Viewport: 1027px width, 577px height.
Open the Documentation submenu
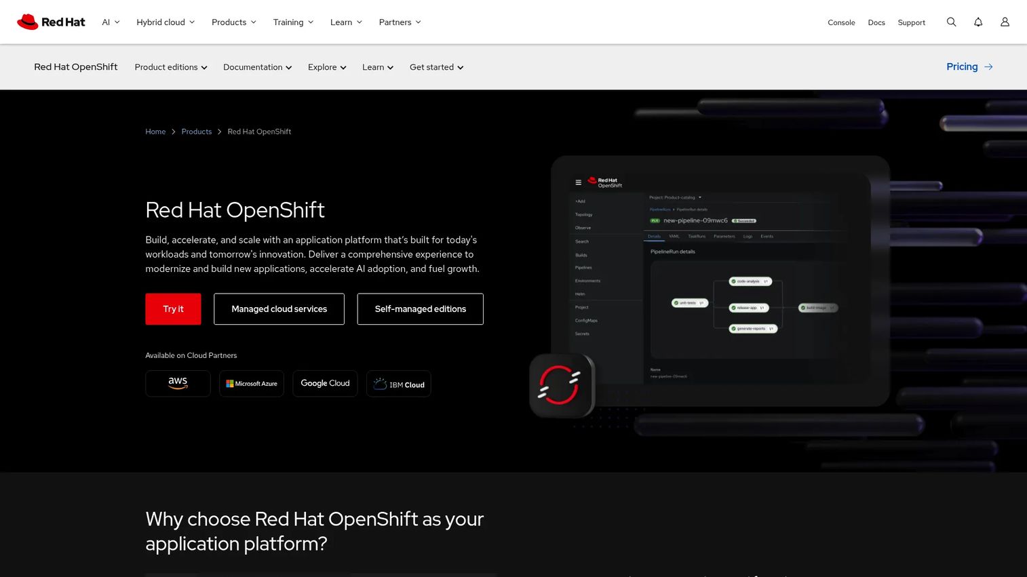pos(258,67)
